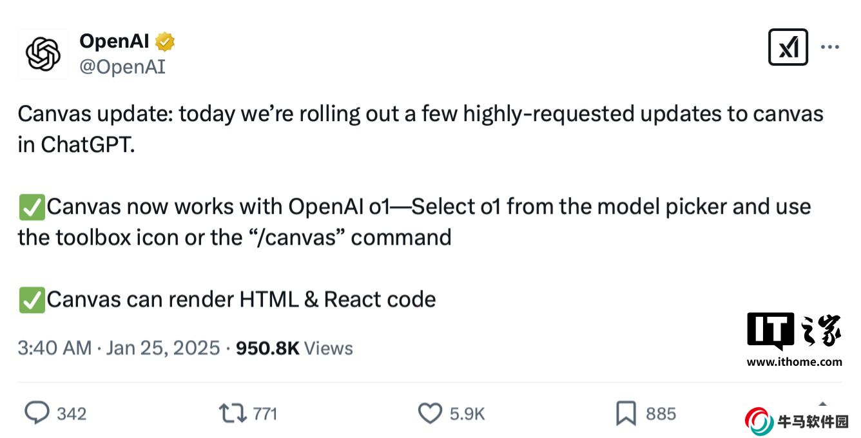
Task: Click the green checkmark before "Canvas can render"
Action: [32, 300]
